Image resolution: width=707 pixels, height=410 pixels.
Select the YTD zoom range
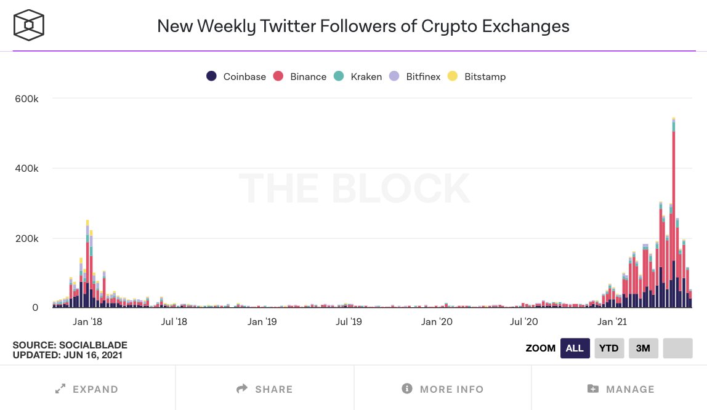click(608, 348)
